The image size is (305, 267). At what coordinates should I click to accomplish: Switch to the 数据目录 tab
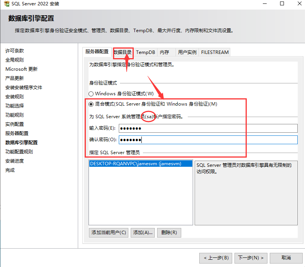[123, 52]
